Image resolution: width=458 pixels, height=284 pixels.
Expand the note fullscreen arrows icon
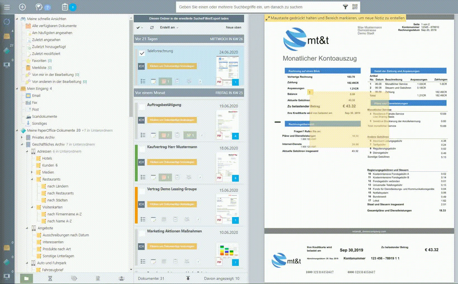[268, 18]
